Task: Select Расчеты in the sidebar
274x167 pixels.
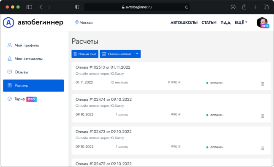Action: (33, 86)
